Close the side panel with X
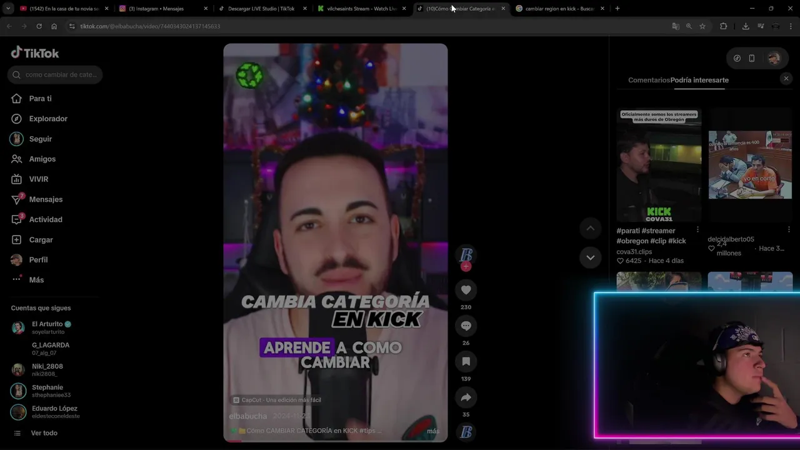This screenshot has width=800, height=450. point(786,78)
